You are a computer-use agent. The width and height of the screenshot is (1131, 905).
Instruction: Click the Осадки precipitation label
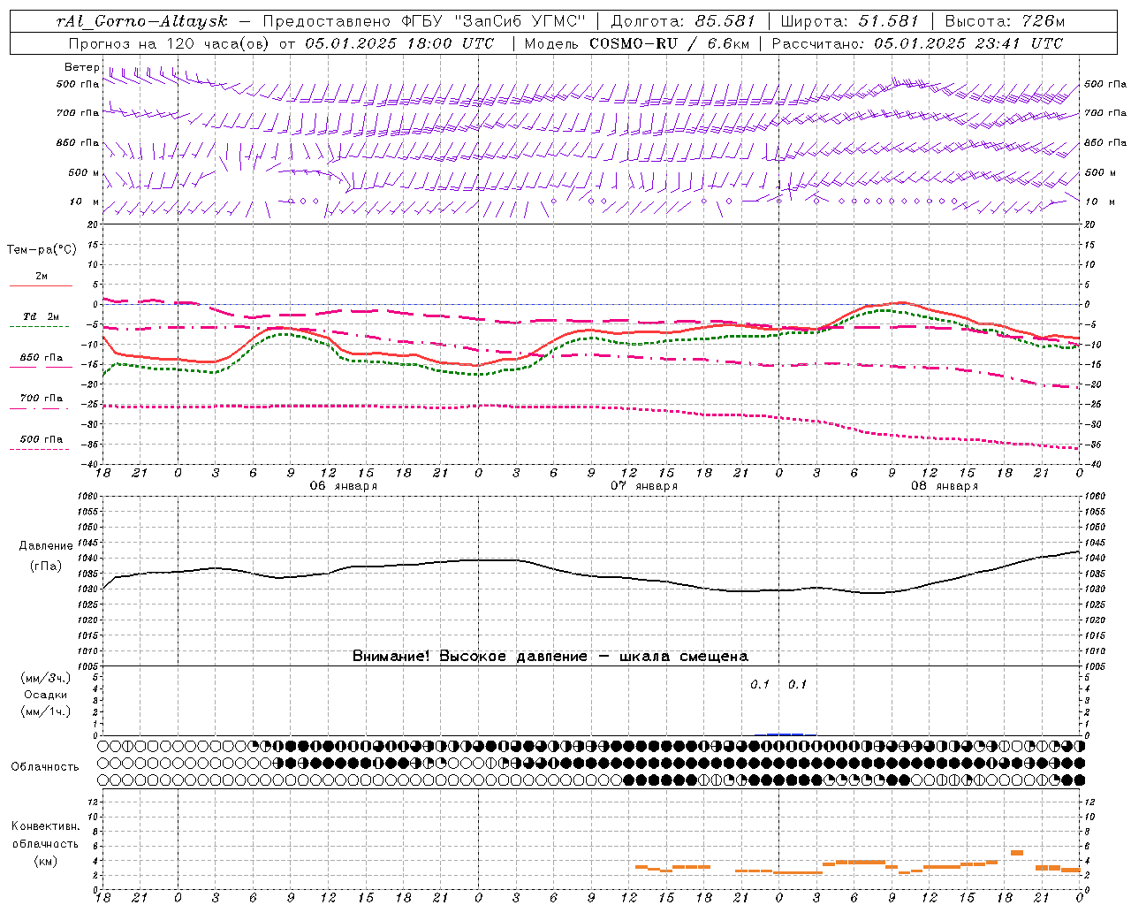[45, 695]
